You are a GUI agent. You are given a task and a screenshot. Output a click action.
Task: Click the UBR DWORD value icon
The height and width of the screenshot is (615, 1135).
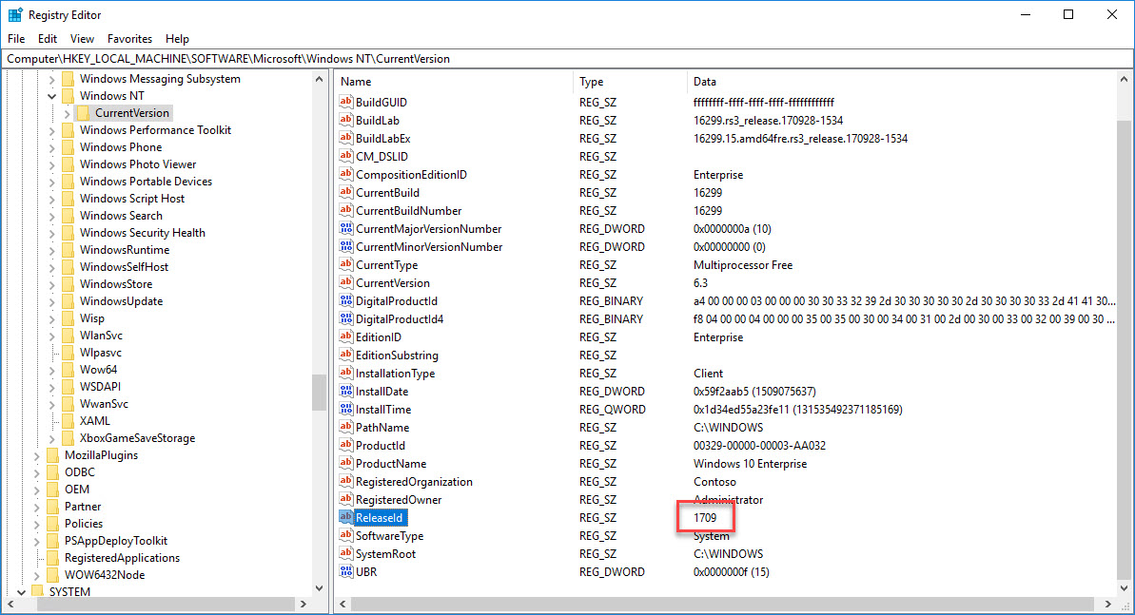[346, 572]
